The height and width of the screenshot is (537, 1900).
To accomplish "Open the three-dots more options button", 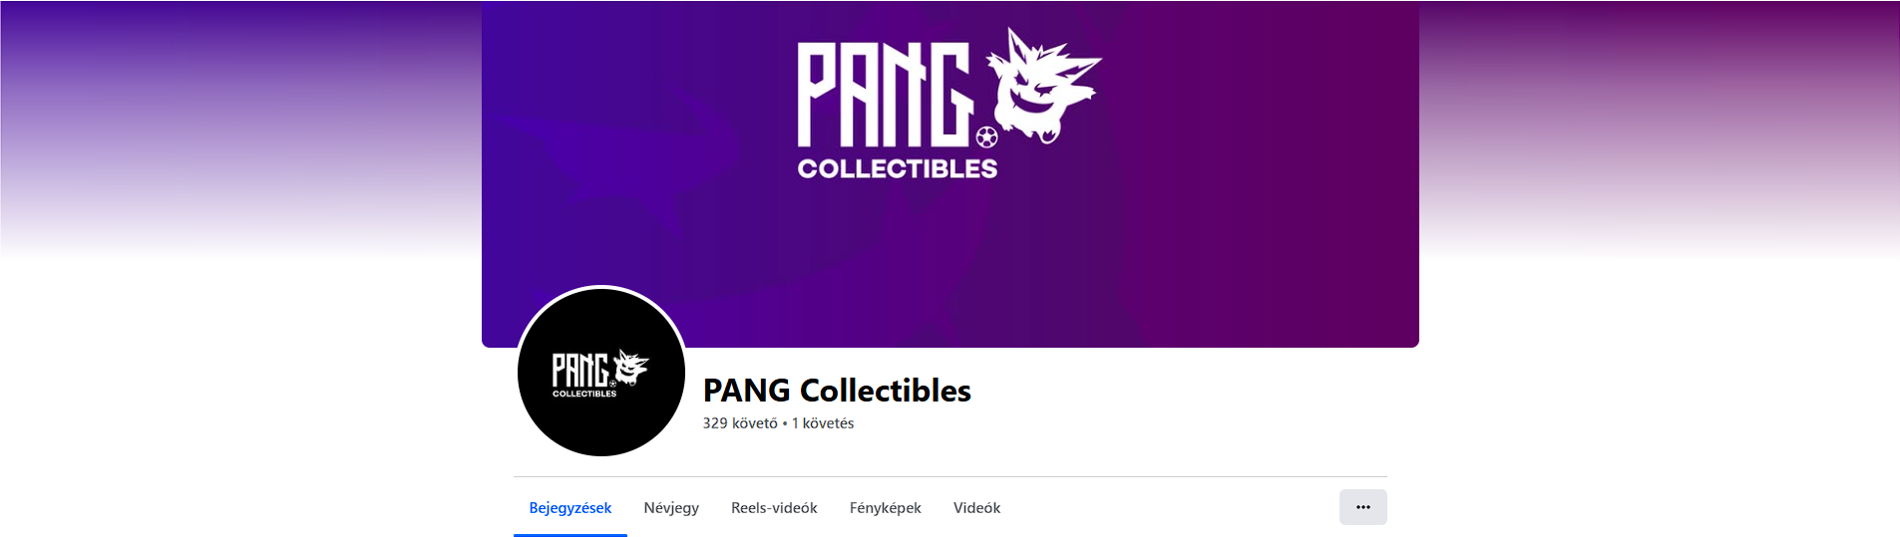I will tap(1362, 507).
